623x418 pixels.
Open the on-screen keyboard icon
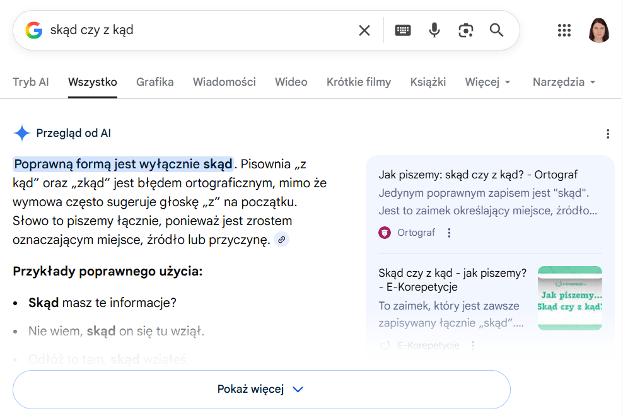pyautogui.click(x=402, y=30)
